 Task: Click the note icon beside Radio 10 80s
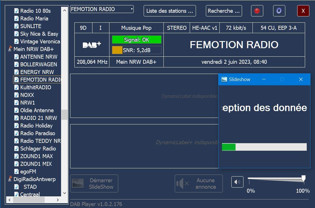16,11
